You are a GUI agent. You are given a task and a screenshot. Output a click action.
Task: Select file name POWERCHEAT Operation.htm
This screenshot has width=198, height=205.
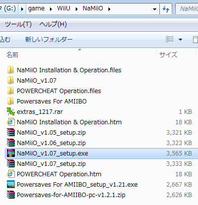(x=59, y=174)
